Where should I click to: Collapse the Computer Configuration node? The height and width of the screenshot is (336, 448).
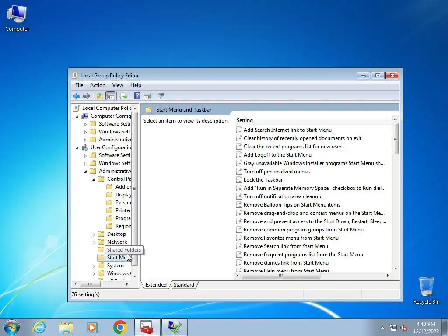pyautogui.click(x=77, y=116)
